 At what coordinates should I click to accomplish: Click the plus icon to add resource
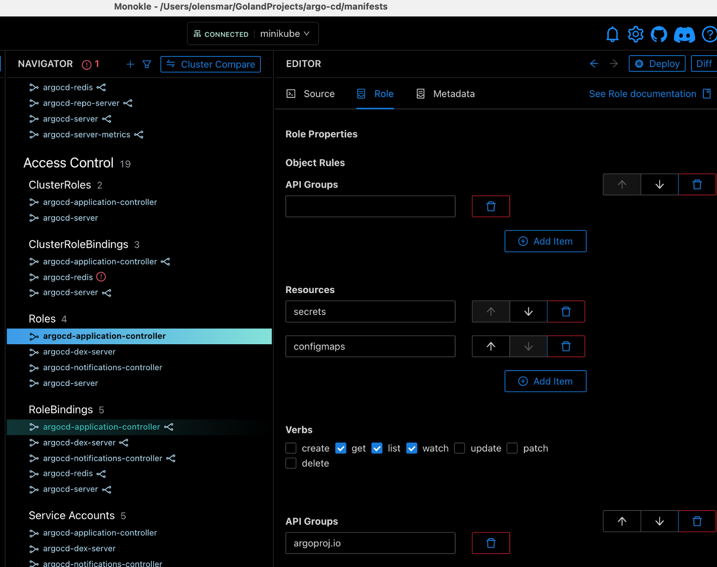(x=130, y=64)
